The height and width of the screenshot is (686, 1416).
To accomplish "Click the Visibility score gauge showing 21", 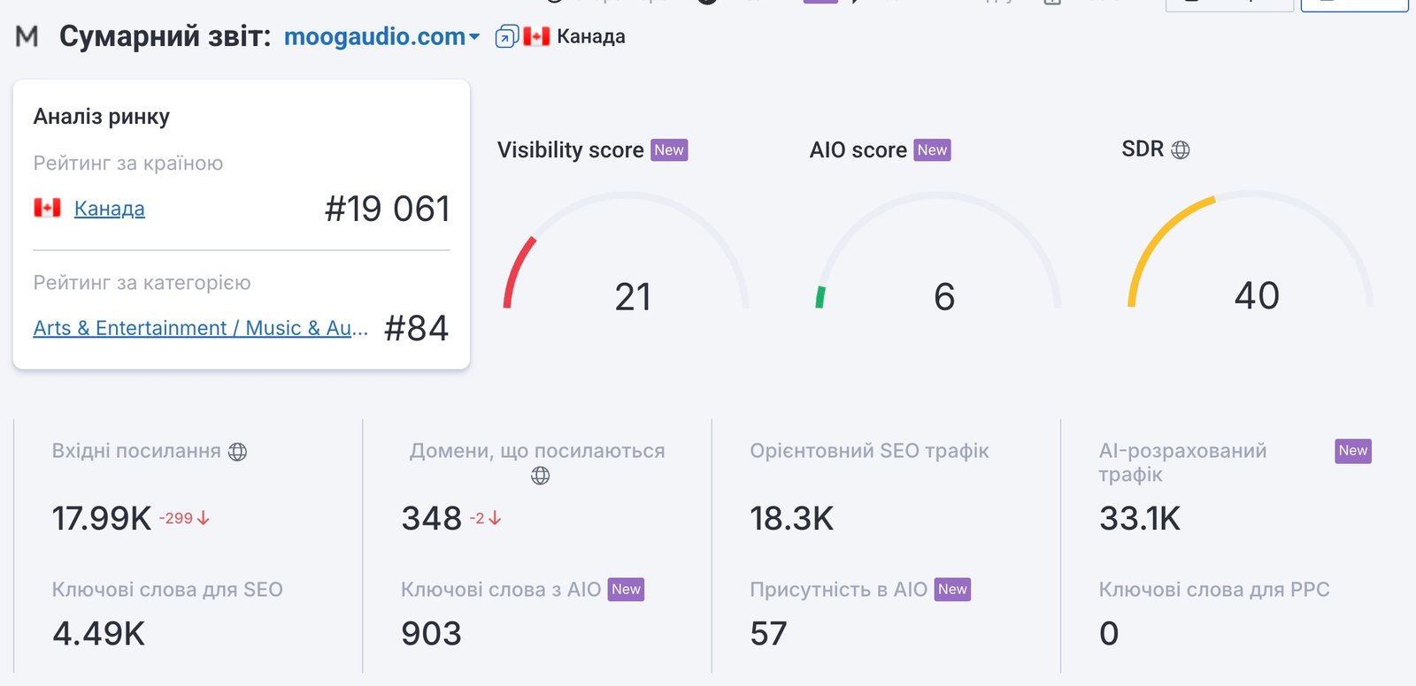I will click(626, 252).
